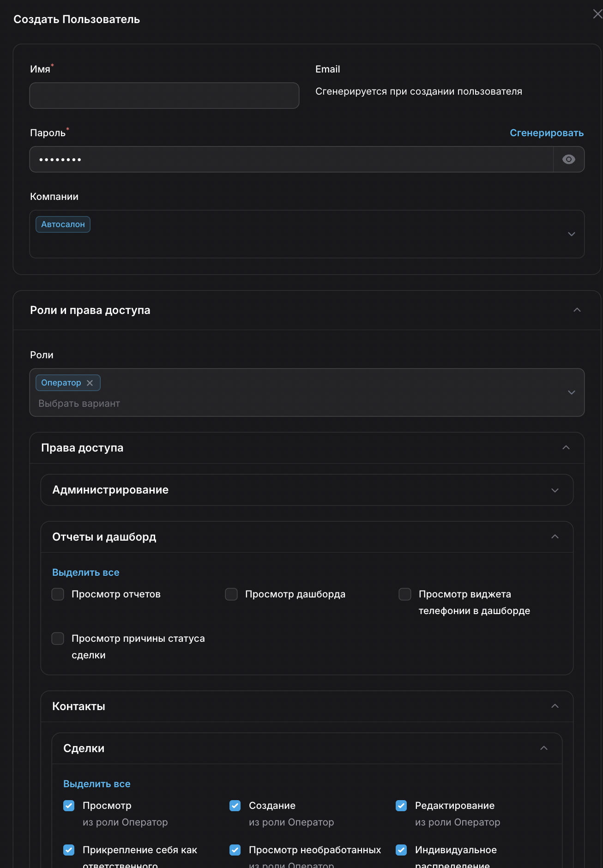The height and width of the screenshot is (868, 603).
Task: Expand the Администрирование section
Action: pyautogui.click(x=555, y=490)
